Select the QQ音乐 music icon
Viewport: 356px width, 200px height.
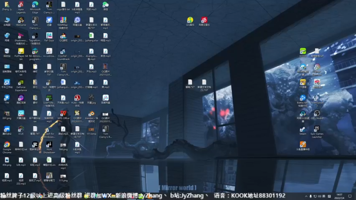[x=190, y=21]
